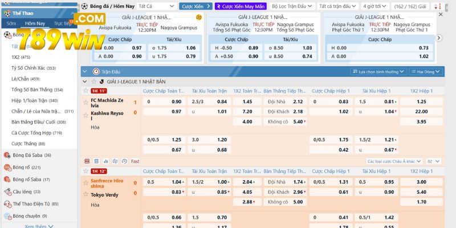Collapse the J-League 1 Nhật Bản league chevron
Viewport: 456px width, 228px height.
coord(84,82)
